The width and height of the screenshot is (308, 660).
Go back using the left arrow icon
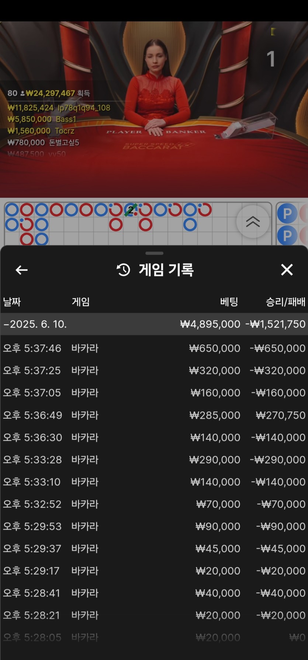point(21,270)
